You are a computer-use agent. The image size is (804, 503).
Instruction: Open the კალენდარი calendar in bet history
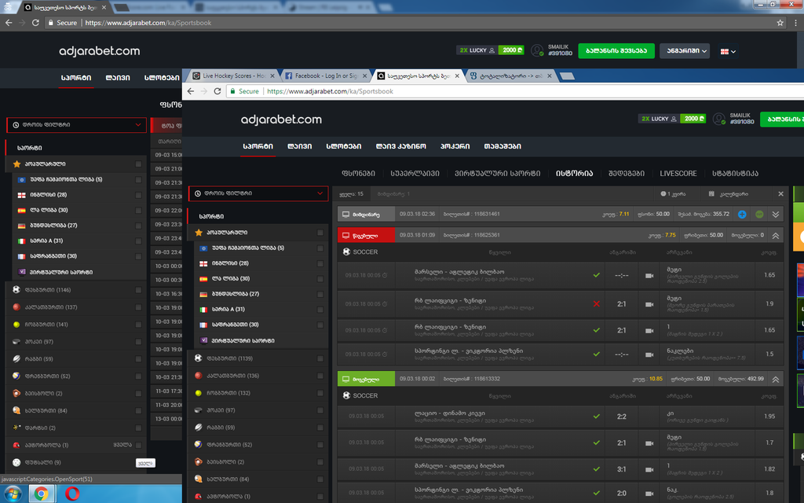[729, 194]
